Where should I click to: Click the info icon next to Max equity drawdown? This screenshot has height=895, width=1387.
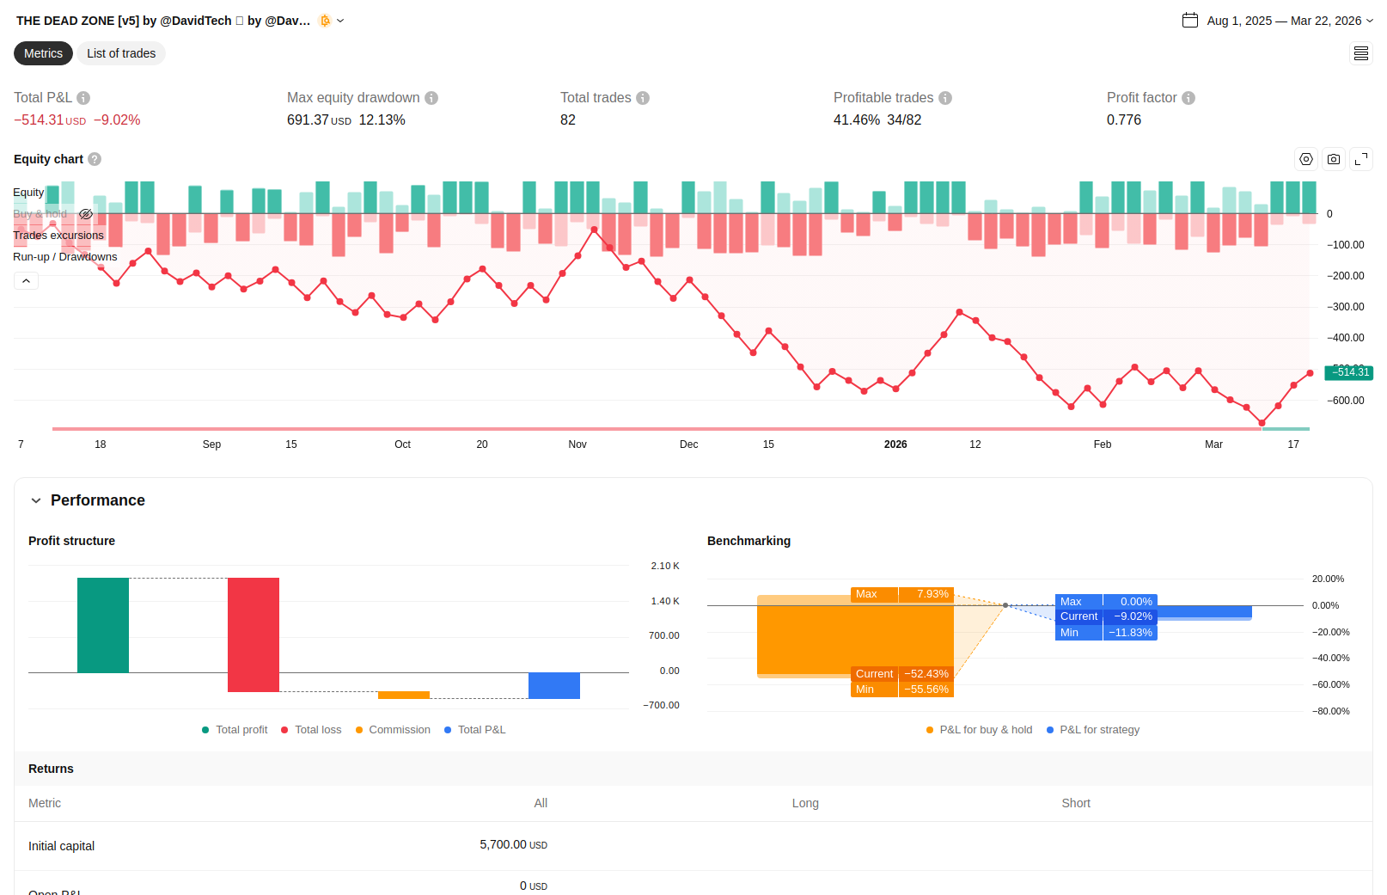click(x=431, y=98)
